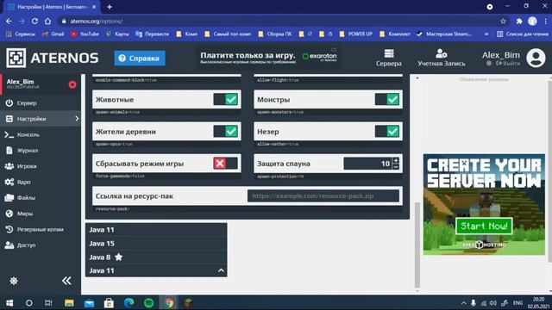The height and width of the screenshot is (310, 552).
Task: Enable Сбрасывать режим игры switch
Action: (x=226, y=164)
